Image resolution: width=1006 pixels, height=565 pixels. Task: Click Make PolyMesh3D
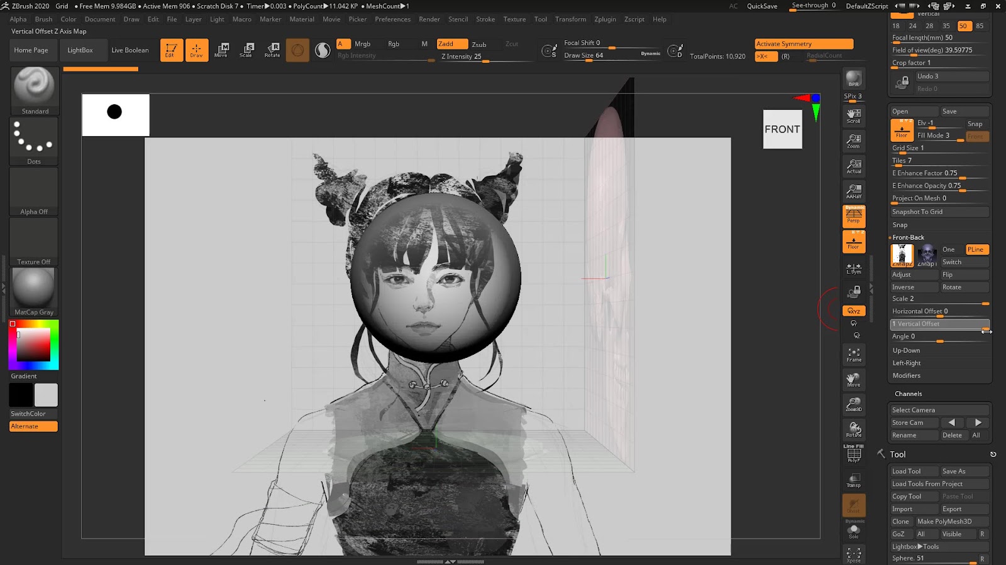952,522
